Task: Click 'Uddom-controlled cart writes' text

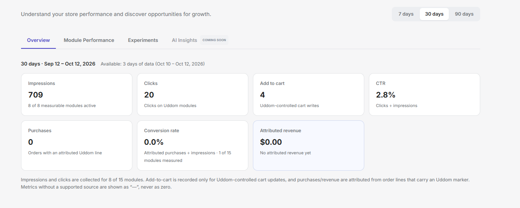Action: 289,106
